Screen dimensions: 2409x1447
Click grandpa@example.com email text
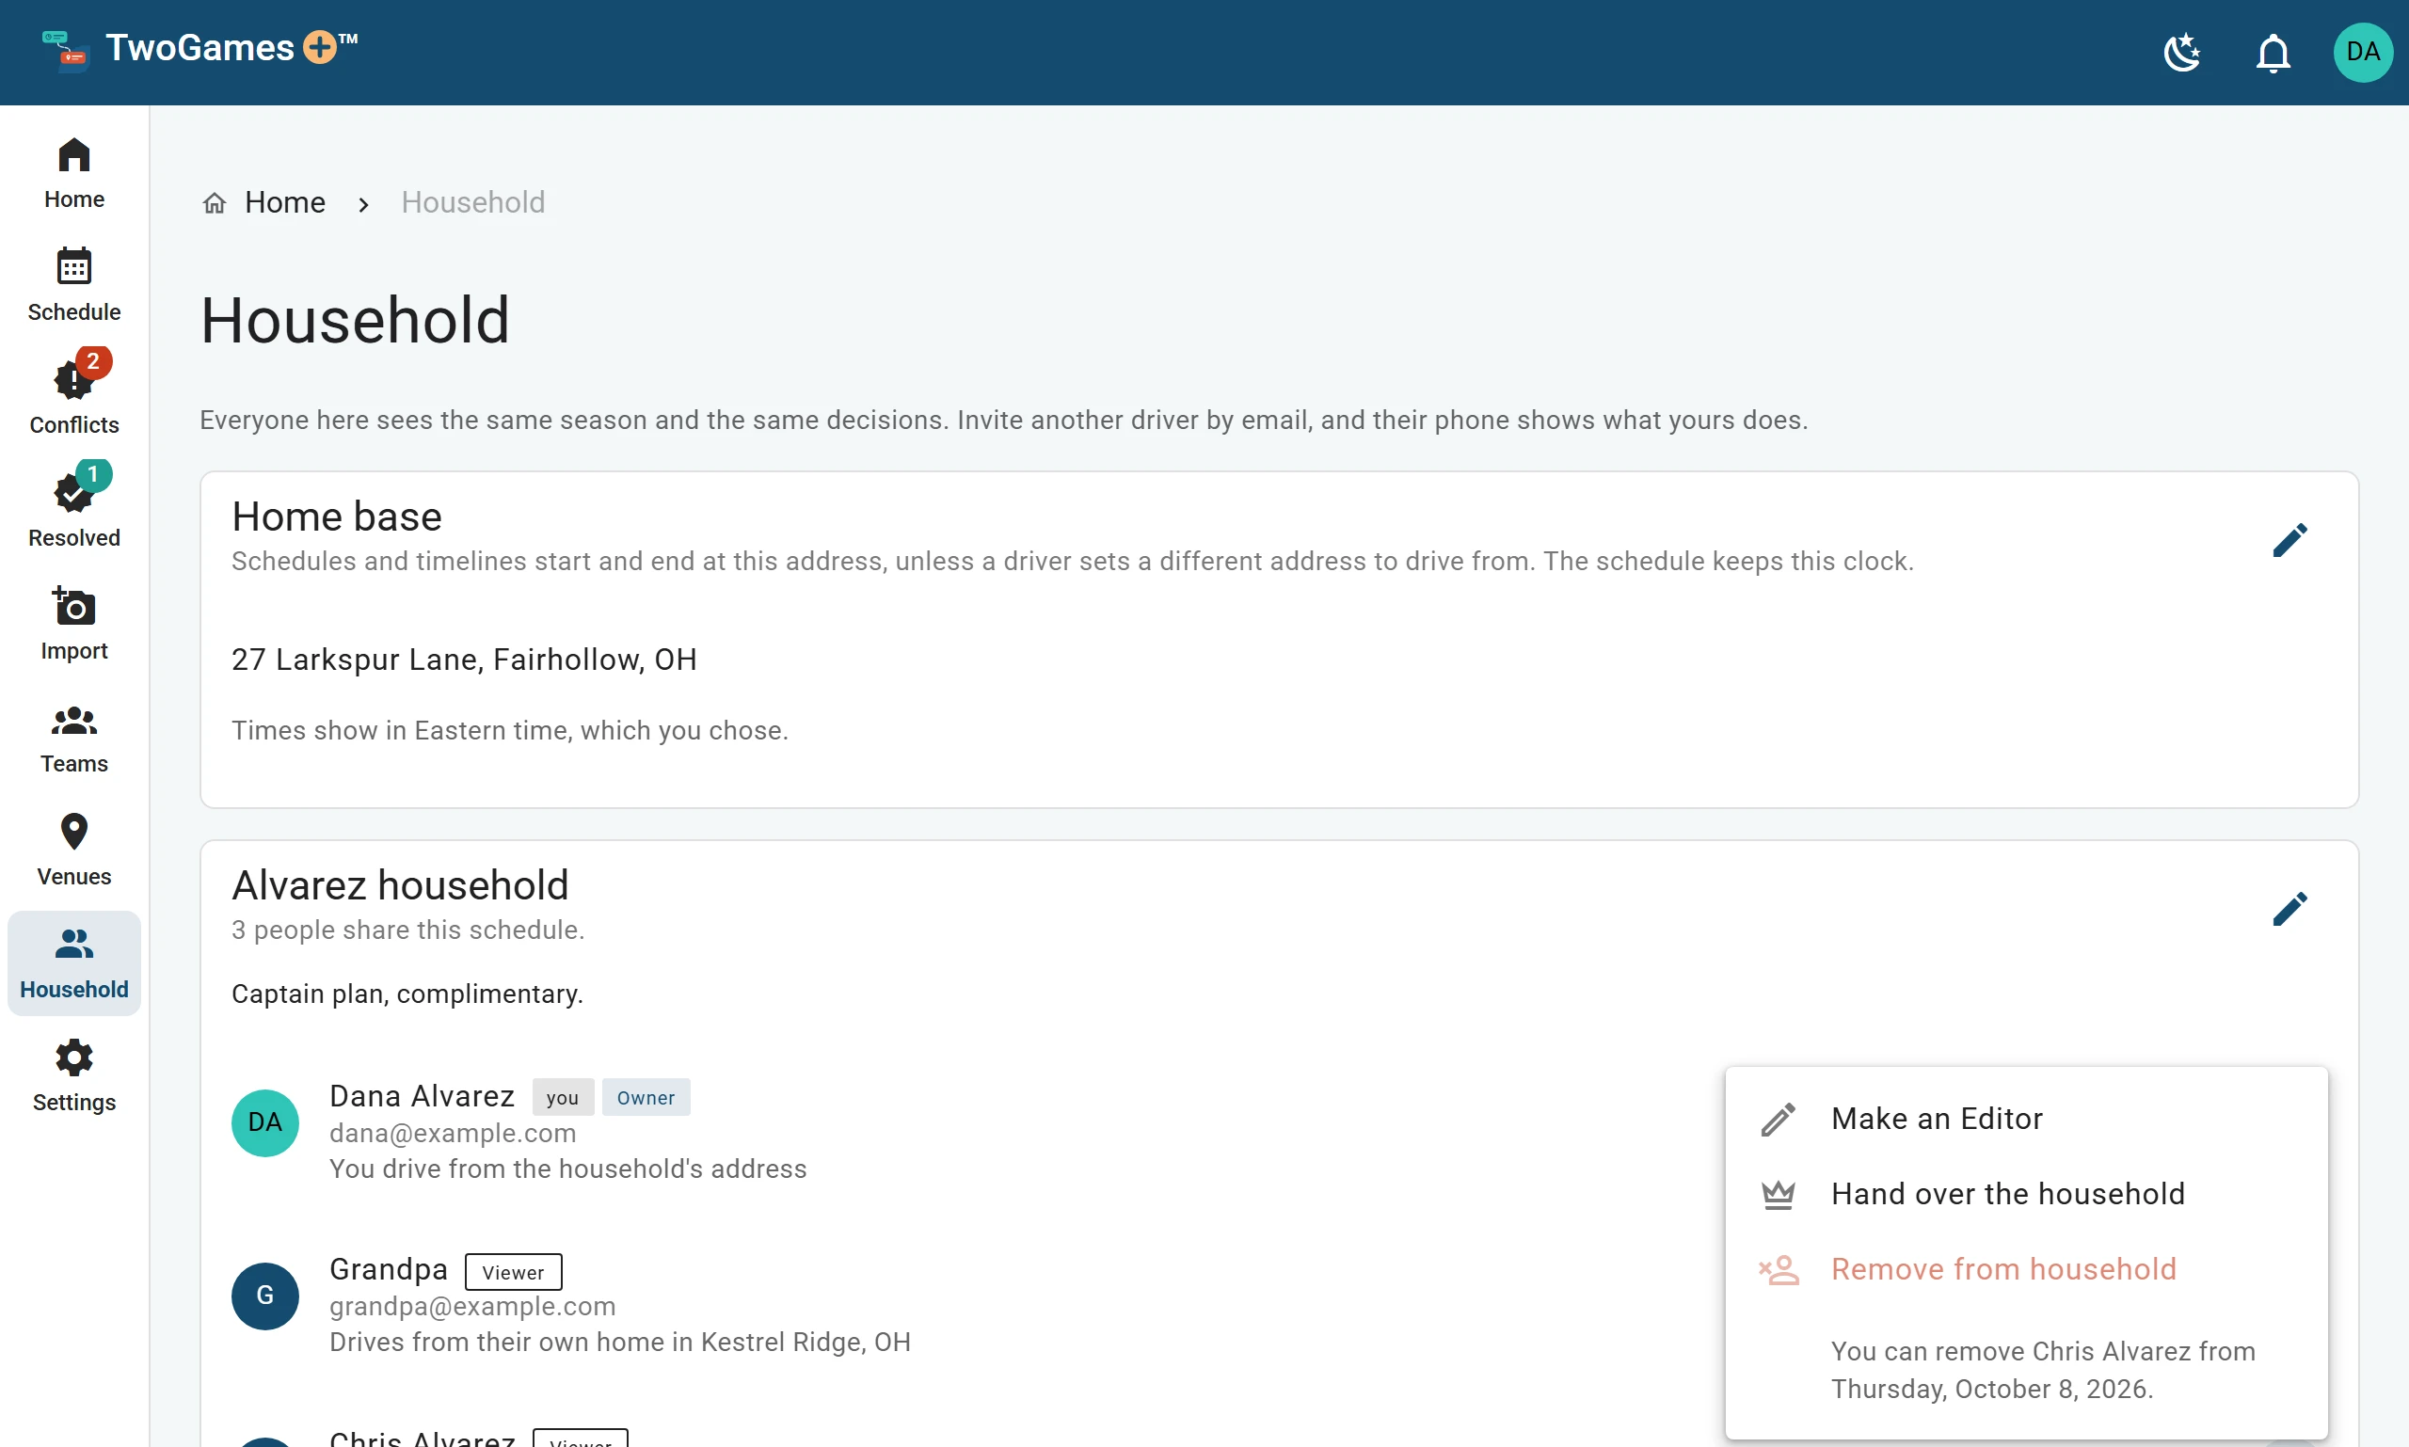[x=473, y=1307]
